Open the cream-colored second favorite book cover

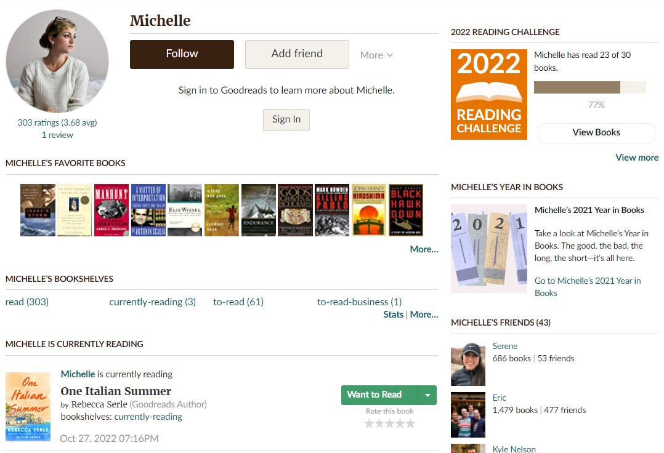pos(75,210)
